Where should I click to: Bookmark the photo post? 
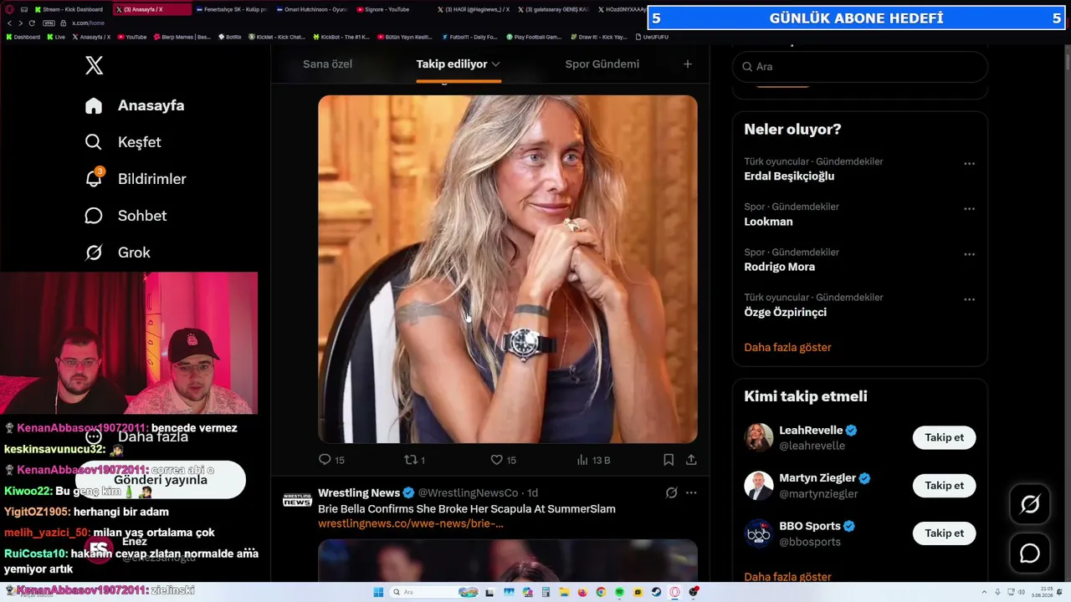669,460
